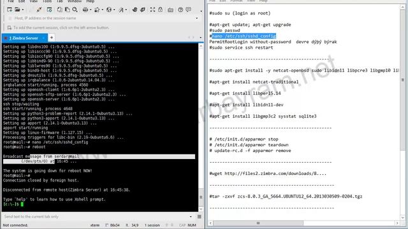Click the highlighted 'nano /etc/ssh/sshd_config' text in Notepad
The height and width of the screenshot is (229, 408).
(244, 36)
